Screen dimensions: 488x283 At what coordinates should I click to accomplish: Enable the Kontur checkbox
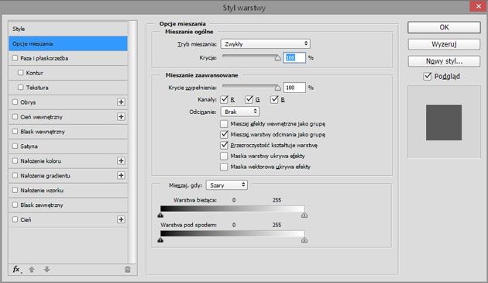[21, 73]
